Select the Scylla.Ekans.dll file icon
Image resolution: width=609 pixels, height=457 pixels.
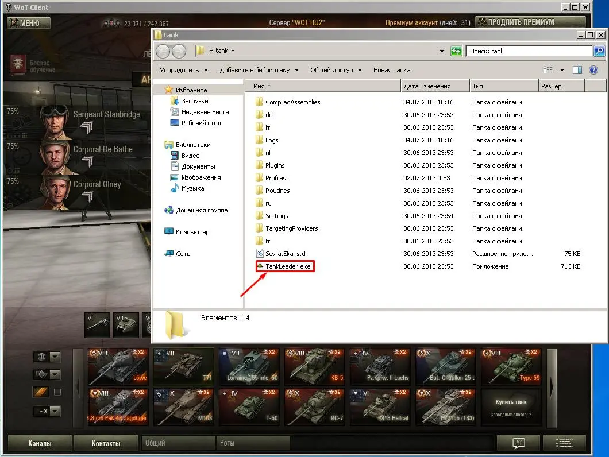(260, 254)
